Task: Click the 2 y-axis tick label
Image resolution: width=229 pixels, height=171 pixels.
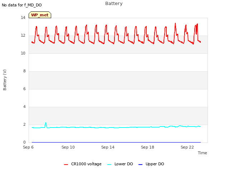Action: click(x=24, y=125)
